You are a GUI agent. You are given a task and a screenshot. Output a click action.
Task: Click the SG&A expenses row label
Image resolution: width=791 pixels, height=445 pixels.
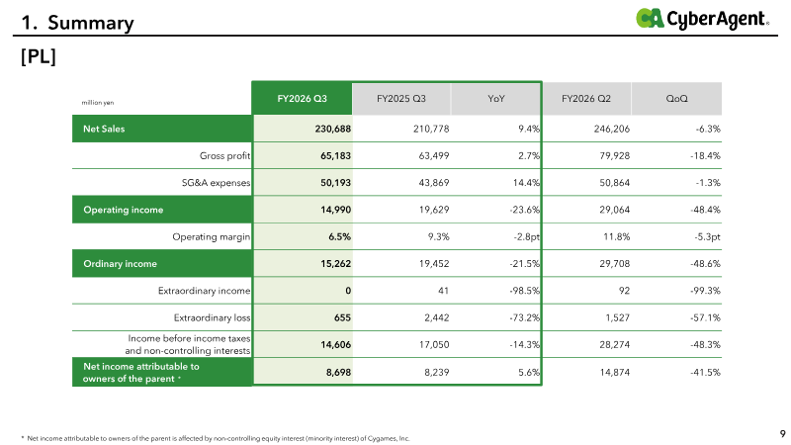point(216,183)
